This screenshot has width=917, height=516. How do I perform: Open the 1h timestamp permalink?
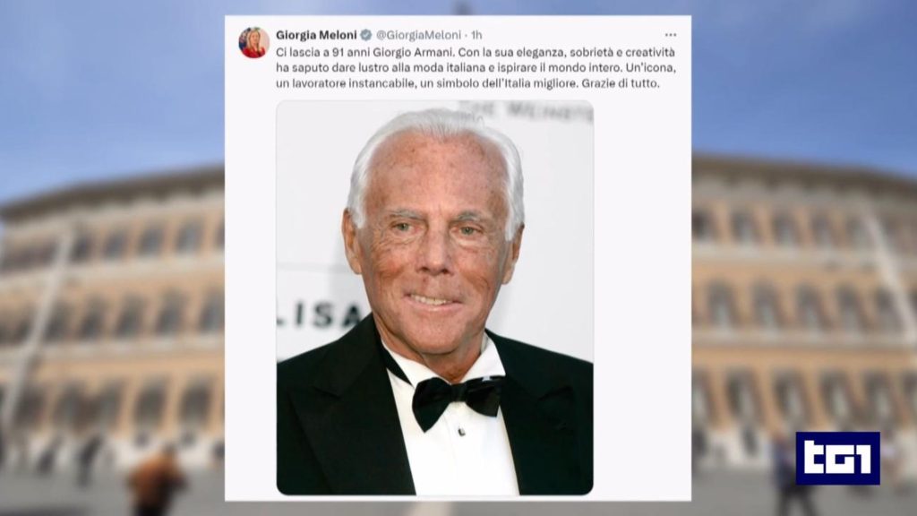[x=476, y=35]
